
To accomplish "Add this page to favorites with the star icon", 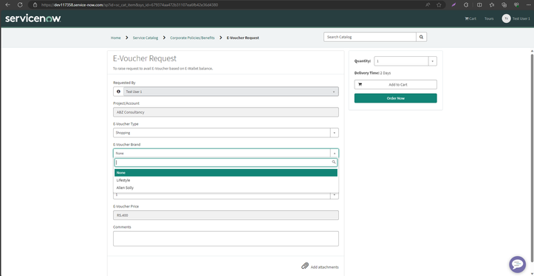I will pyautogui.click(x=439, y=4).
